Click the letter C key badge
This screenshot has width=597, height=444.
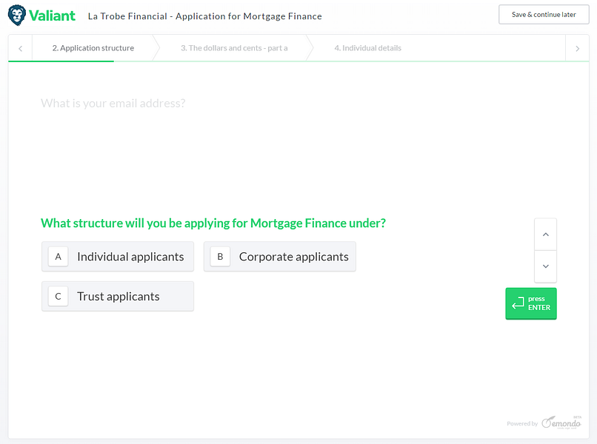[58, 297]
